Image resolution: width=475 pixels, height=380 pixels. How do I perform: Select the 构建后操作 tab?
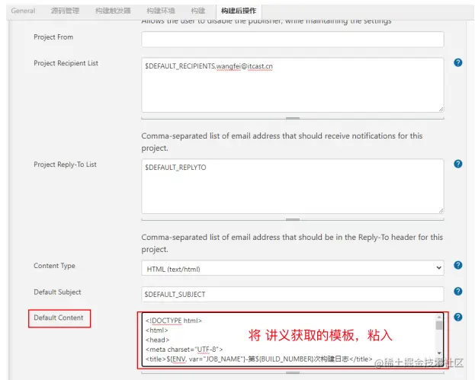click(239, 11)
